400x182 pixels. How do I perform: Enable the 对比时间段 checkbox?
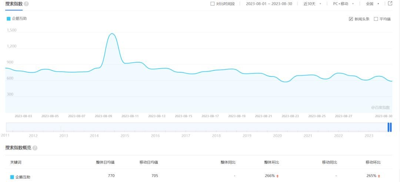click(212, 4)
